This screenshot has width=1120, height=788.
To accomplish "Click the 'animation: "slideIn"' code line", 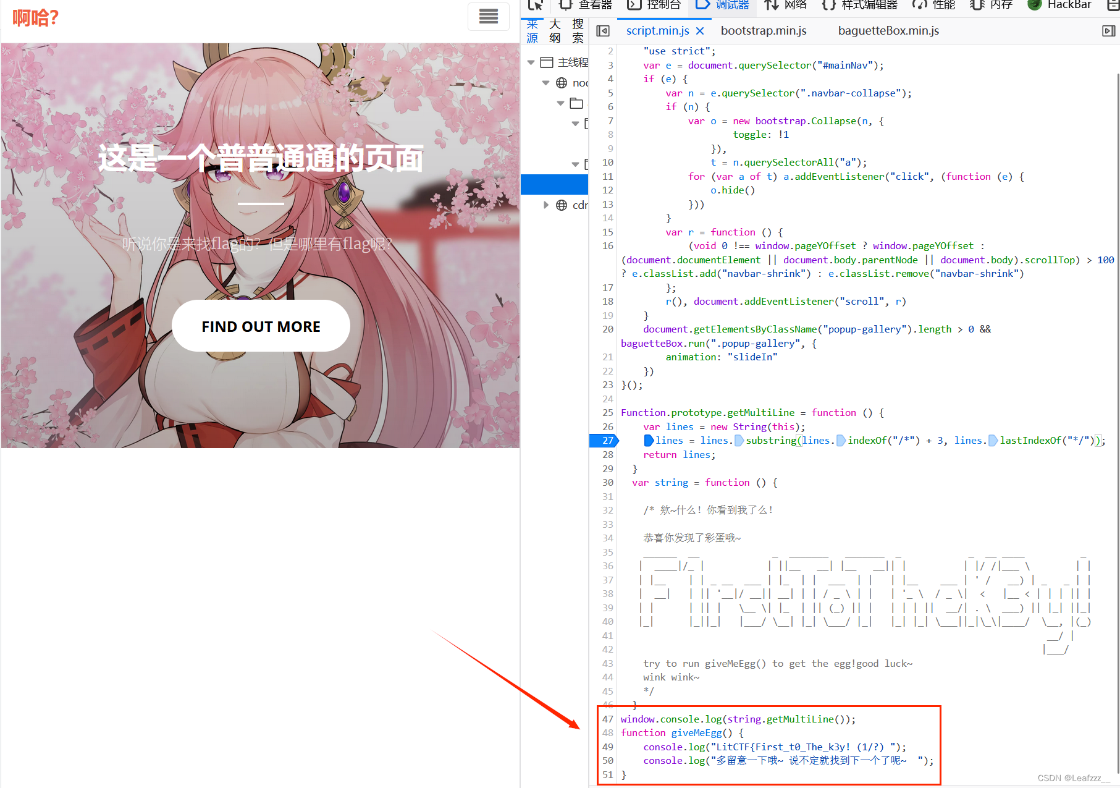I will coord(722,357).
